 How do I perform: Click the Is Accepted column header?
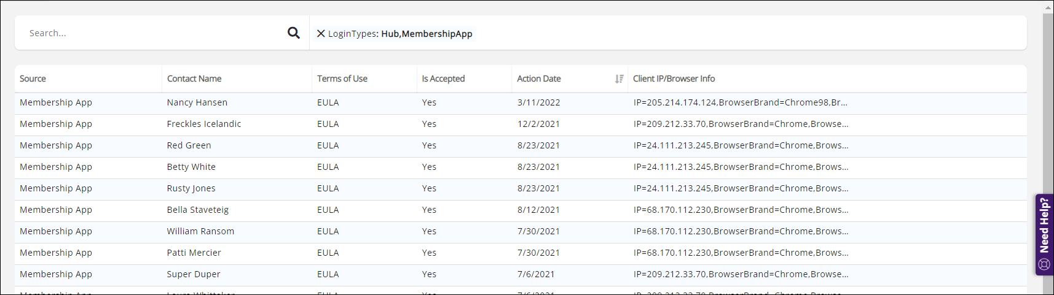point(443,79)
